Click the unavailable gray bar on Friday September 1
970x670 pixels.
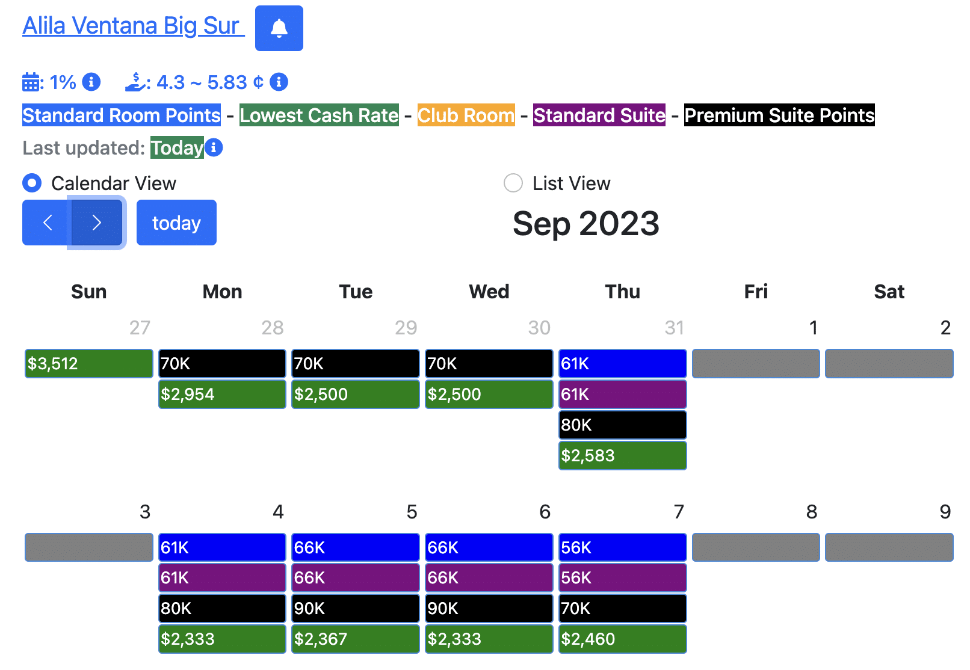[756, 363]
